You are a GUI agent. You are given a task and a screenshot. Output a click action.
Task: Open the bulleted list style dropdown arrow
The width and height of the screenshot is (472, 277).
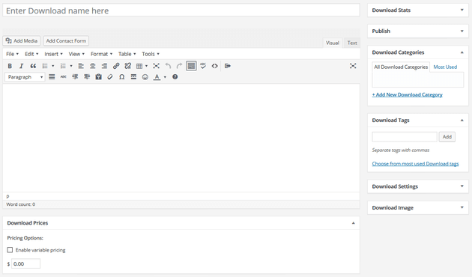pos(53,66)
